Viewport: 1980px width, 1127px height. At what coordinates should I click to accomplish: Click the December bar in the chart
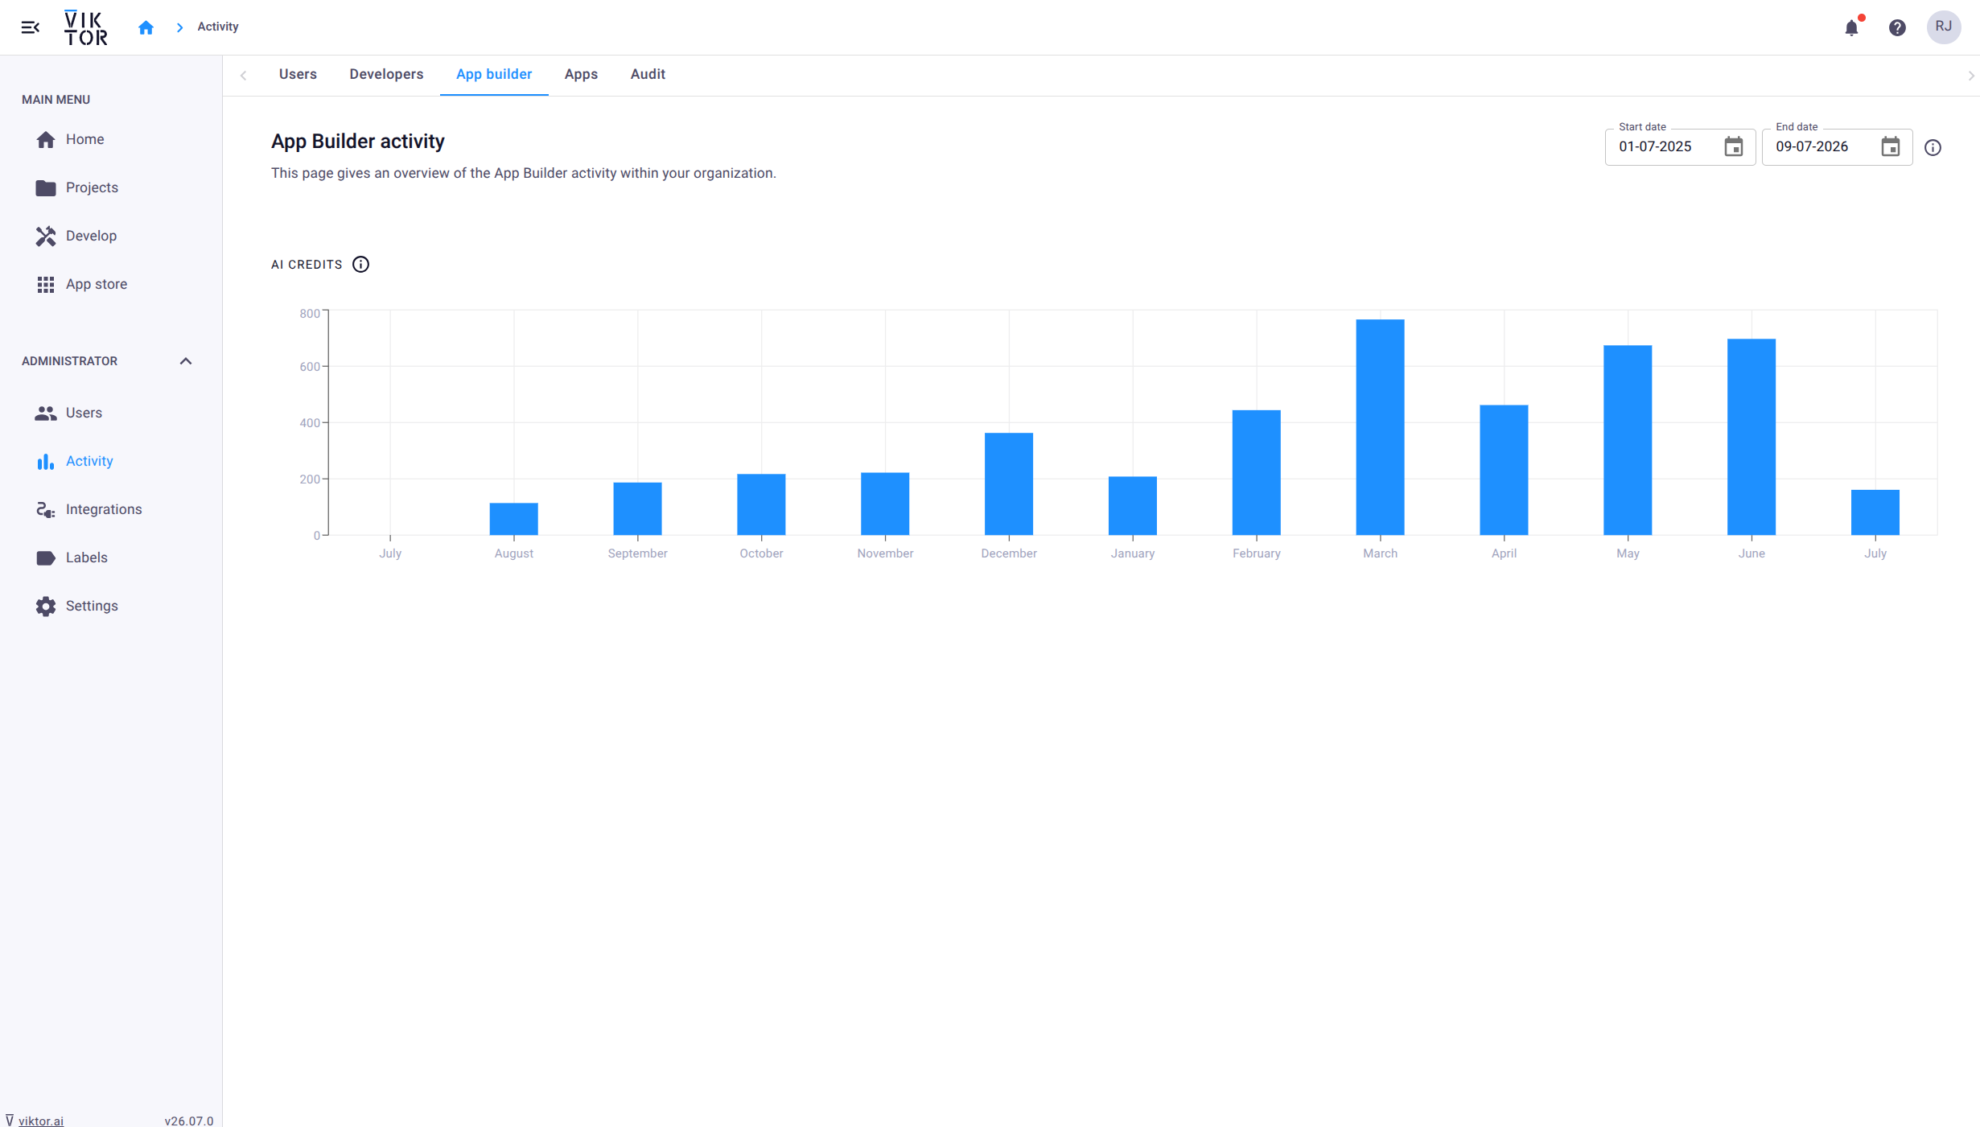point(1009,483)
